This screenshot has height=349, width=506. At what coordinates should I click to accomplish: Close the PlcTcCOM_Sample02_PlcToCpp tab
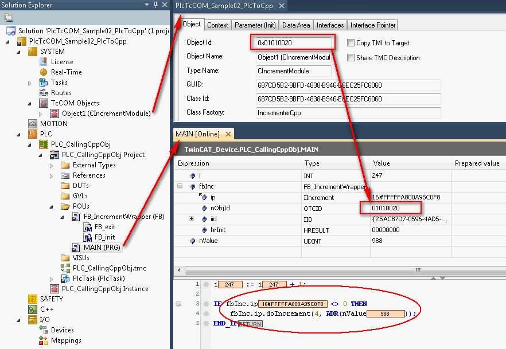[x=282, y=6]
